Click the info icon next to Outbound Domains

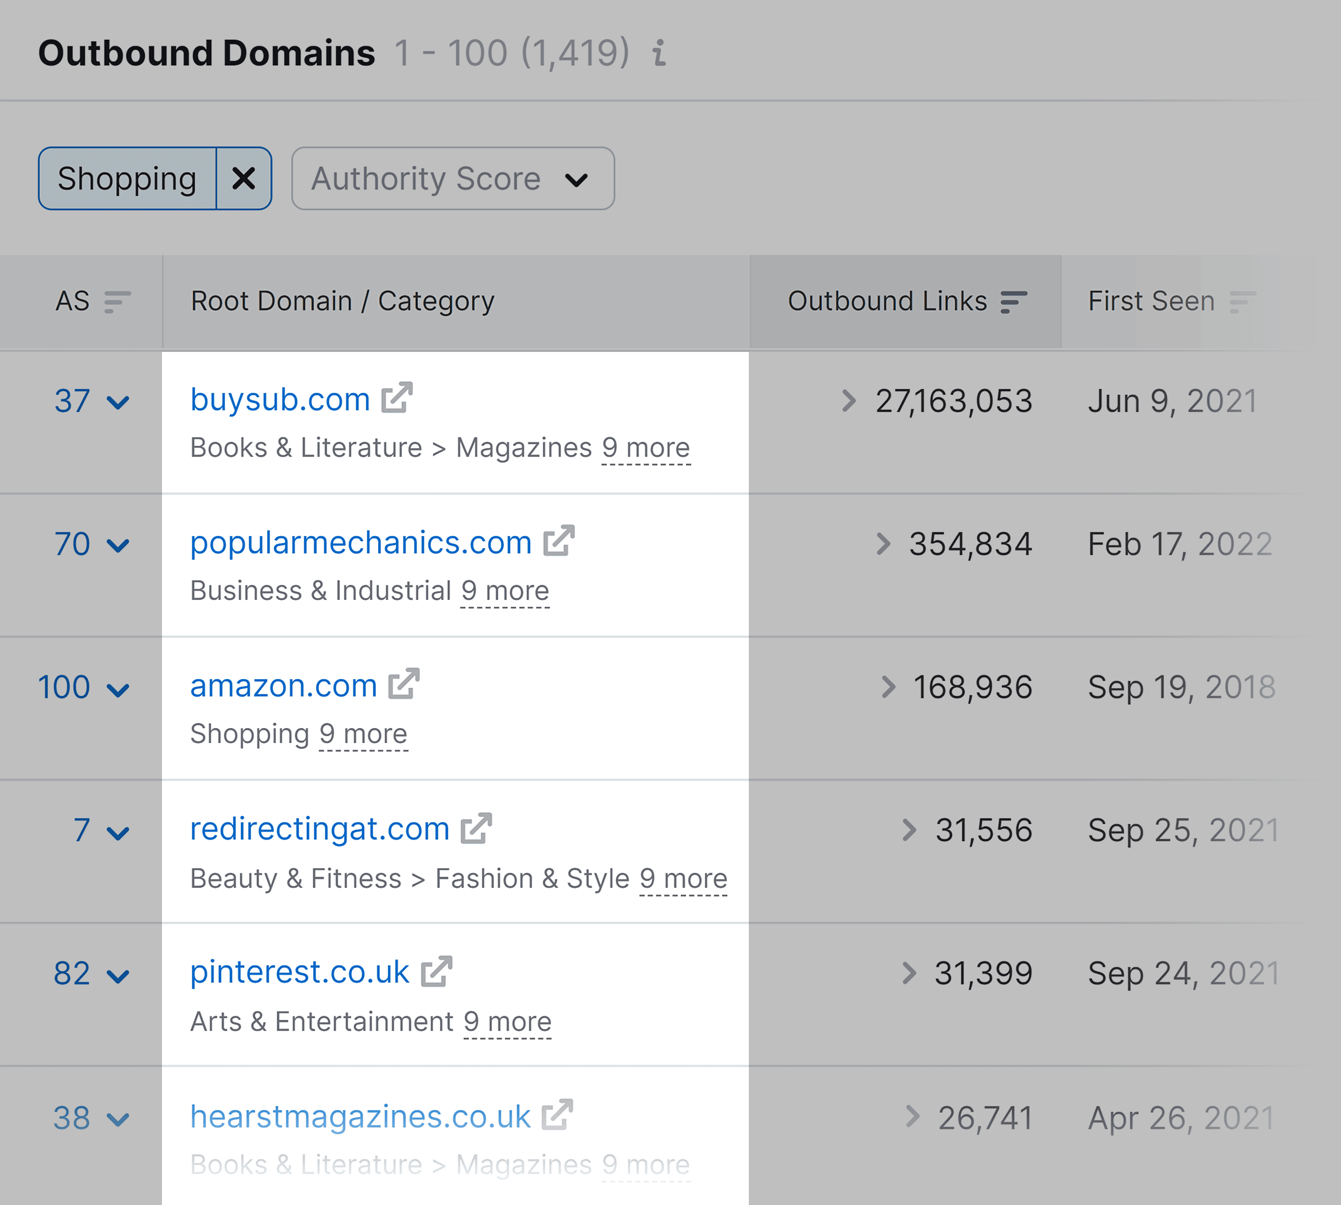coord(658,55)
